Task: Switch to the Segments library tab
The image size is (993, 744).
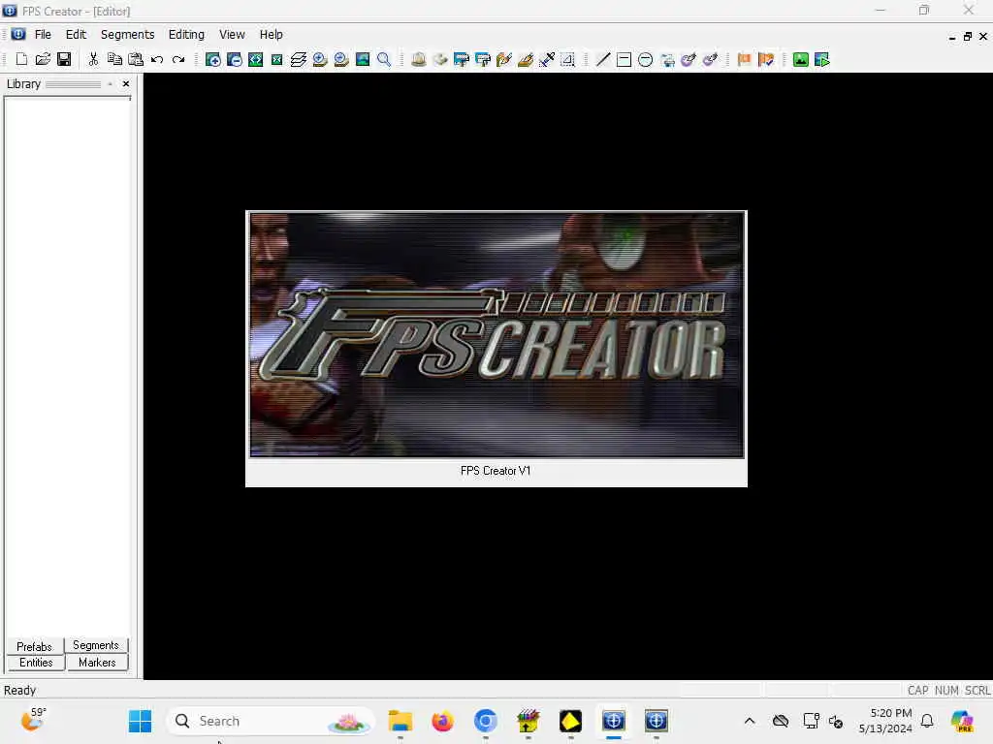Action: tap(96, 645)
